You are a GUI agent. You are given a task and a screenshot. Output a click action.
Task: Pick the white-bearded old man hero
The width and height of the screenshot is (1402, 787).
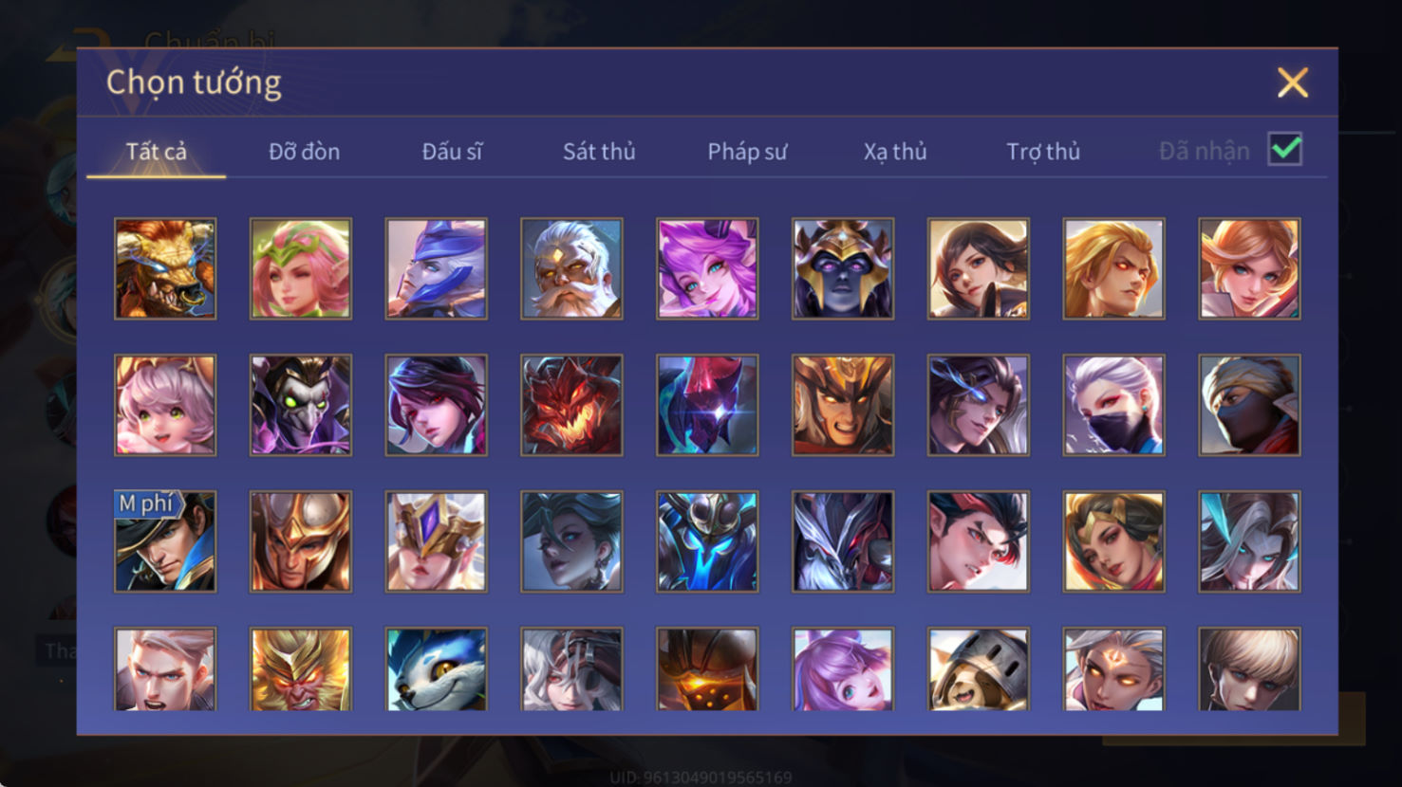click(x=571, y=268)
